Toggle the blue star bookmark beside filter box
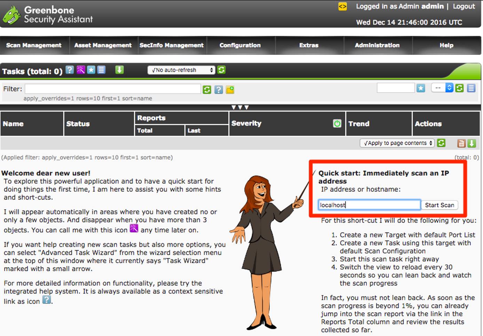The height and width of the screenshot is (336, 483). coord(420,88)
